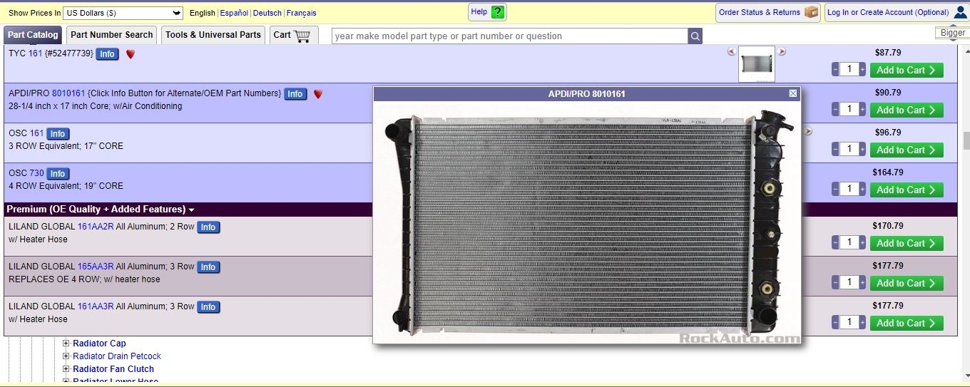Open Info for LILAND GLOBAL 161AA2R

point(208,227)
